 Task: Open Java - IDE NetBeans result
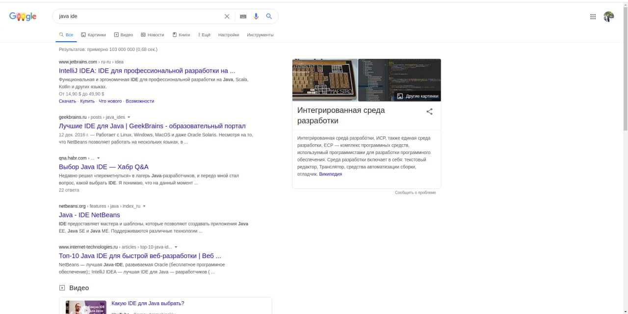89,215
